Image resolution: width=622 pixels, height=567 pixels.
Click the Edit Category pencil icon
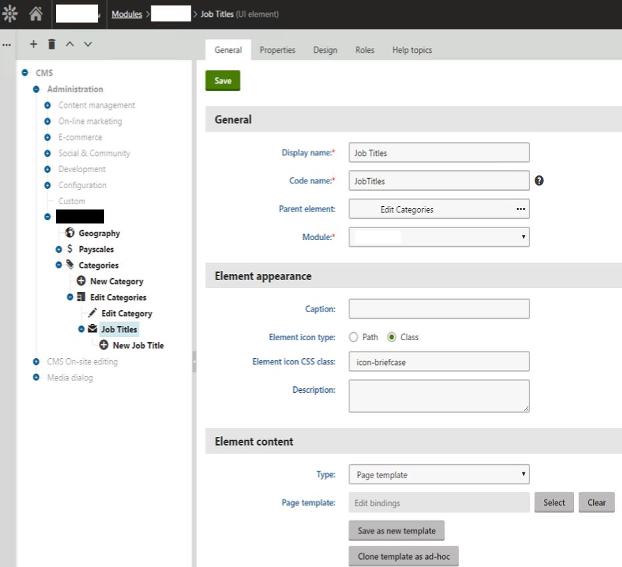[93, 313]
